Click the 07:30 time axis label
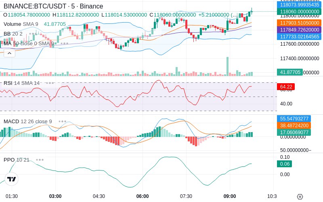The image size is (323, 202). 186,196
